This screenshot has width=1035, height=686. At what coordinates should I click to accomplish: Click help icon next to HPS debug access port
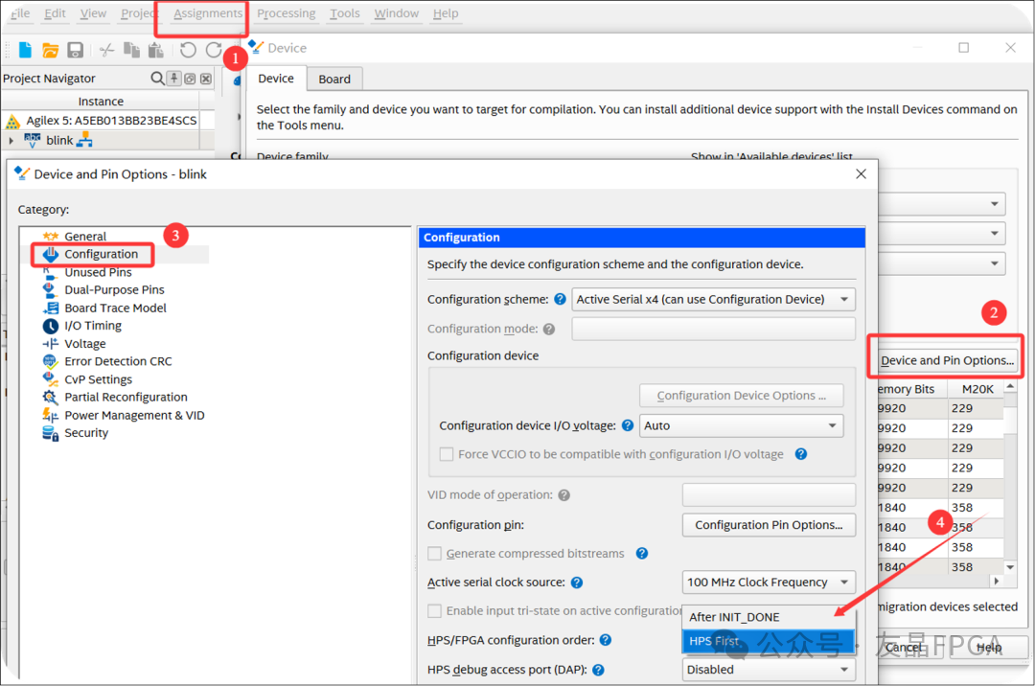[x=598, y=670]
